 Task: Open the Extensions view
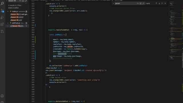(x=2, y=24)
